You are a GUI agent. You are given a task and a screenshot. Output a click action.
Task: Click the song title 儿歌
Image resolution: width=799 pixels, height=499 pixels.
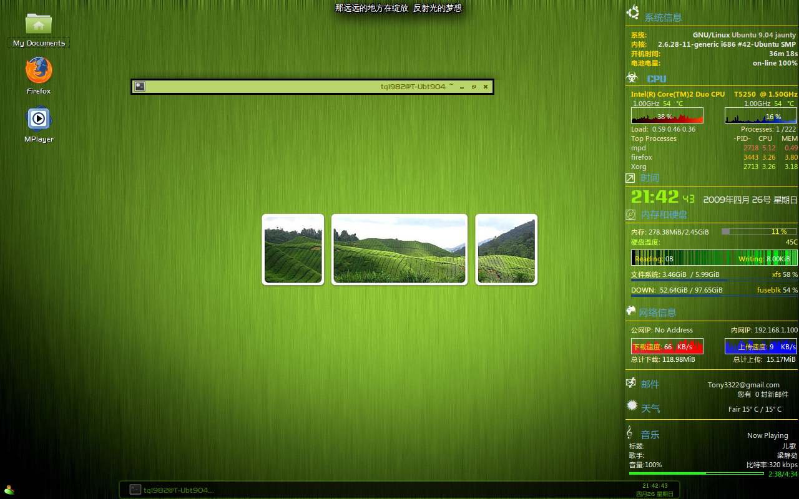[x=790, y=446]
